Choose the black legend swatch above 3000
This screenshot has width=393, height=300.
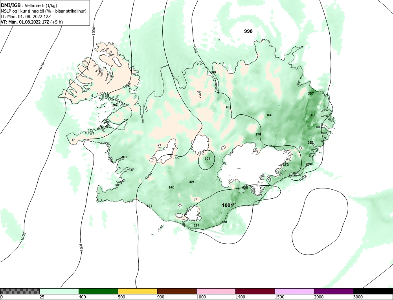(373, 291)
